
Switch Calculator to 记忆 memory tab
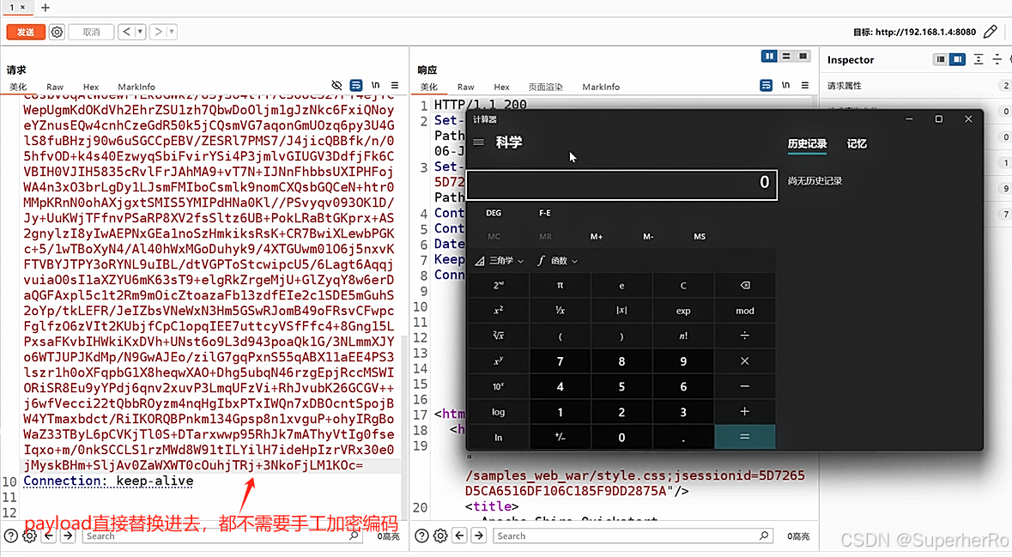[x=857, y=144]
